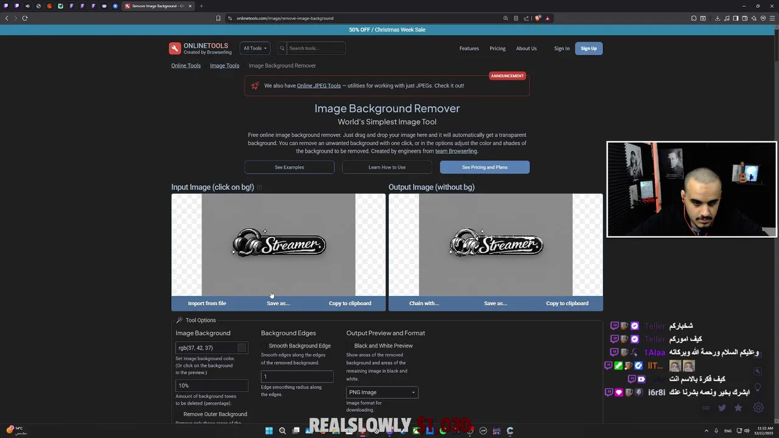Open output image Save as... menu
Viewport: 779px width, 438px height.
(495, 303)
